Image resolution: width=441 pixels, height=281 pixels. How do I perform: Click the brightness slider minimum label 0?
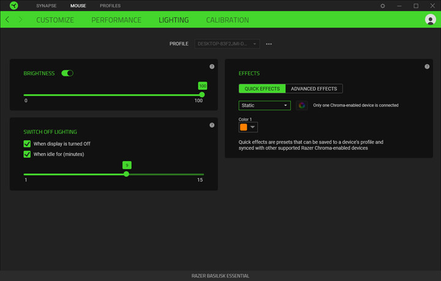pyautogui.click(x=26, y=100)
